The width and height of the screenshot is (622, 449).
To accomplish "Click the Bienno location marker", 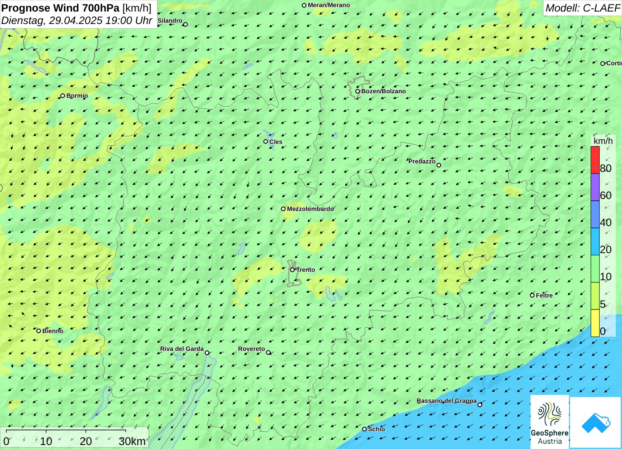I will click(x=39, y=331).
